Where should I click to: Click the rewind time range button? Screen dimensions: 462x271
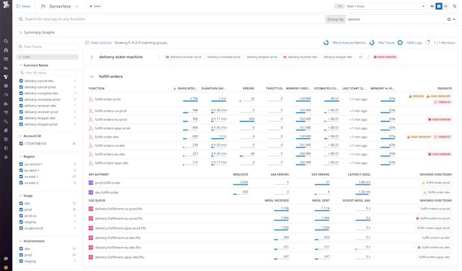pyautogui.click(x=431, y=6)
